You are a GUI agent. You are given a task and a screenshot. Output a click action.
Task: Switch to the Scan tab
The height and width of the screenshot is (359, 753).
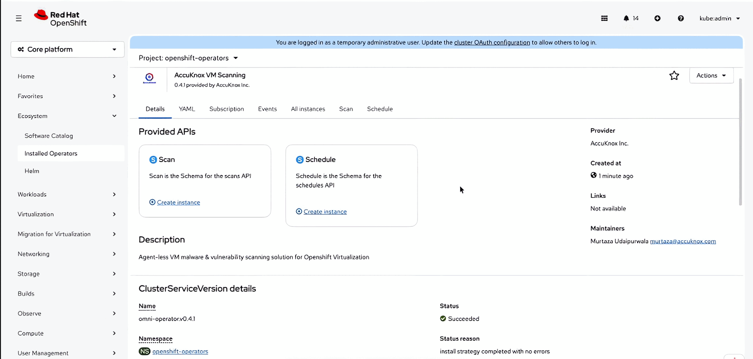coord(346,109)
